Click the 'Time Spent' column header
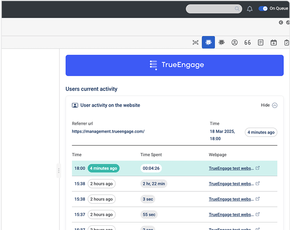 (151, 155)
